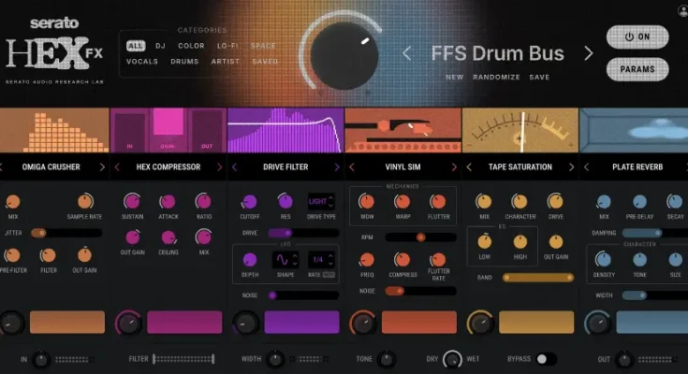Open the PARAMS panel
The width and height of the screenshot is (688, 374).
coord(637,69)
